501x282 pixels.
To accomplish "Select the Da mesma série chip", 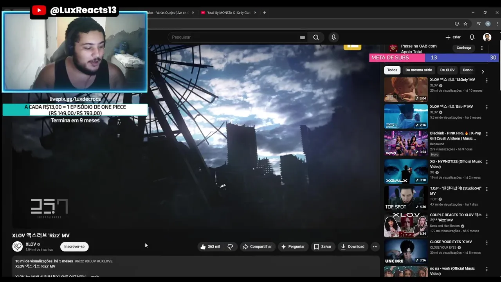I will 419,70.
